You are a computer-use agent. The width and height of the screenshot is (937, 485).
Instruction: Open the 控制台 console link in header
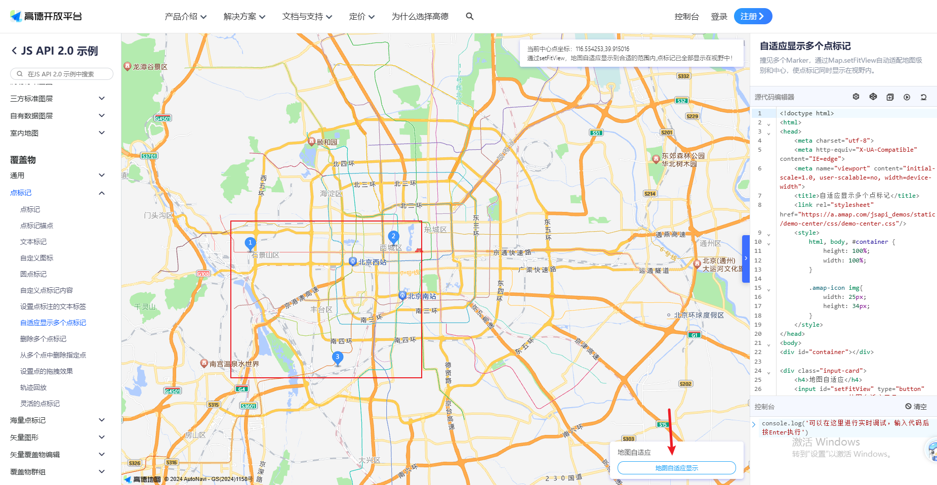click(686, 17)
